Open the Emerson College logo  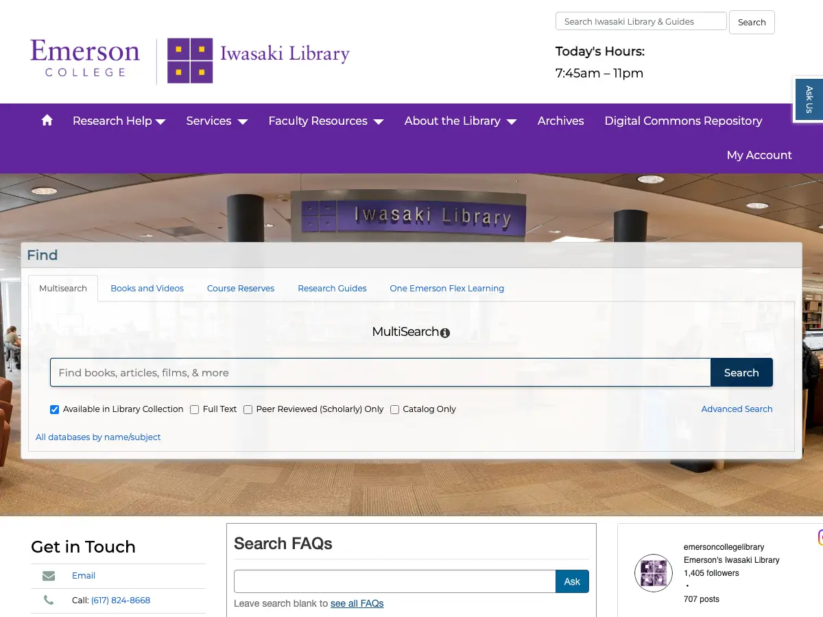click(85, 58)
